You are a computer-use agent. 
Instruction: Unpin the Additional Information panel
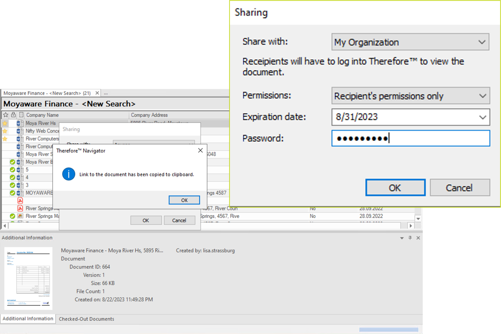click(410, 238)
